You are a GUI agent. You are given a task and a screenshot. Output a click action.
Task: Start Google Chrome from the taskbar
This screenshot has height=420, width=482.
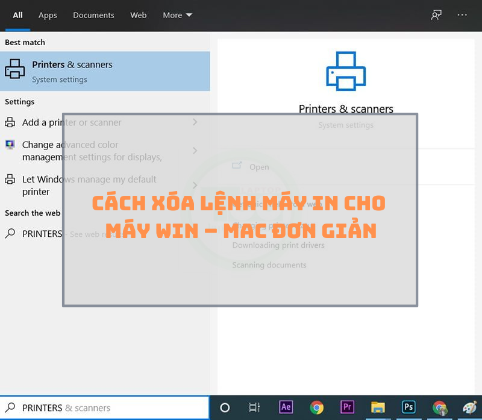point(316,407)
